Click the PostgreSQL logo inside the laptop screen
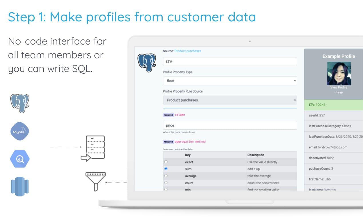The width and height of the screenshot is (363, 217). [x=147, y=62]
